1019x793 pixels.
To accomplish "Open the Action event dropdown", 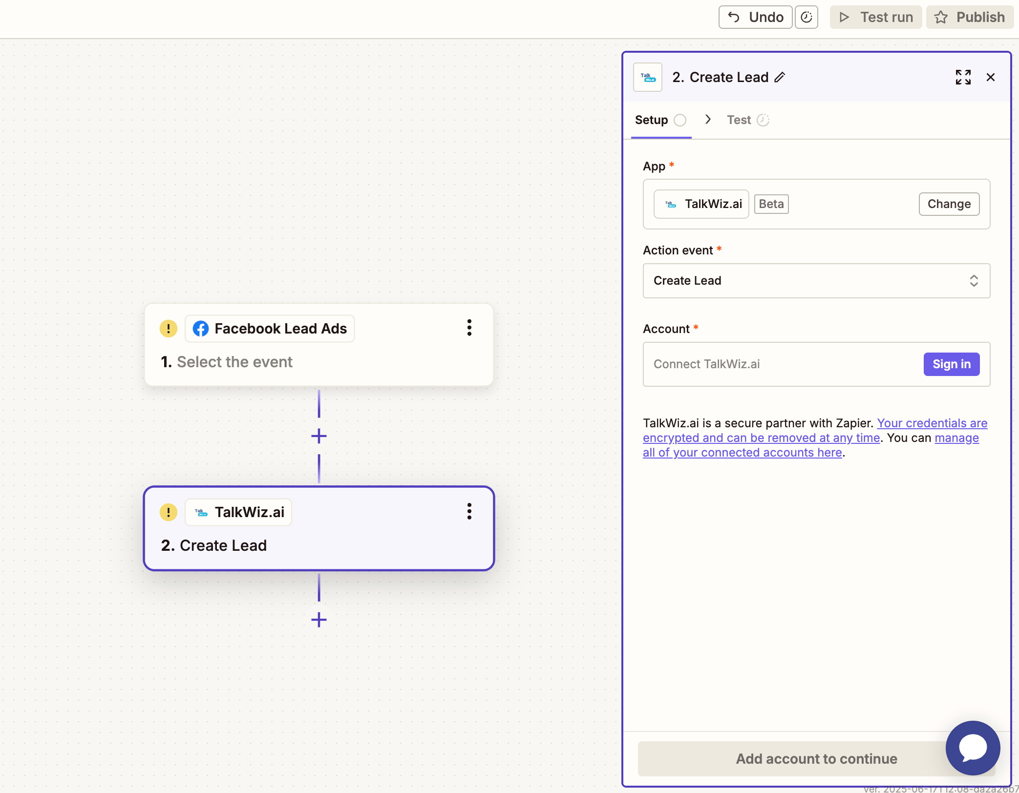I will 817,281.
